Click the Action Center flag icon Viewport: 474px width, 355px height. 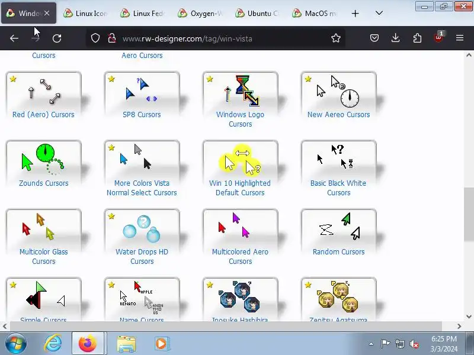point(385,344)
